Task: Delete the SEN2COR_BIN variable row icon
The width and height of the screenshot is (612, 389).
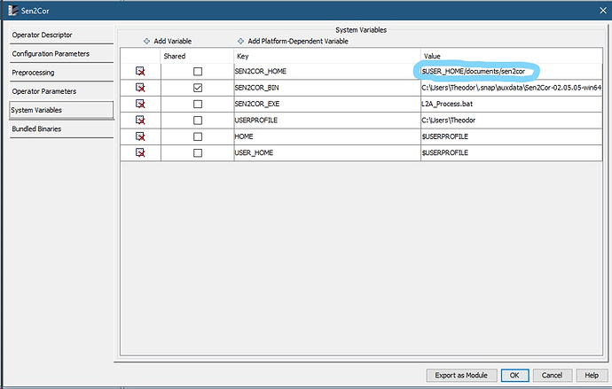Action: pos(140,88)
